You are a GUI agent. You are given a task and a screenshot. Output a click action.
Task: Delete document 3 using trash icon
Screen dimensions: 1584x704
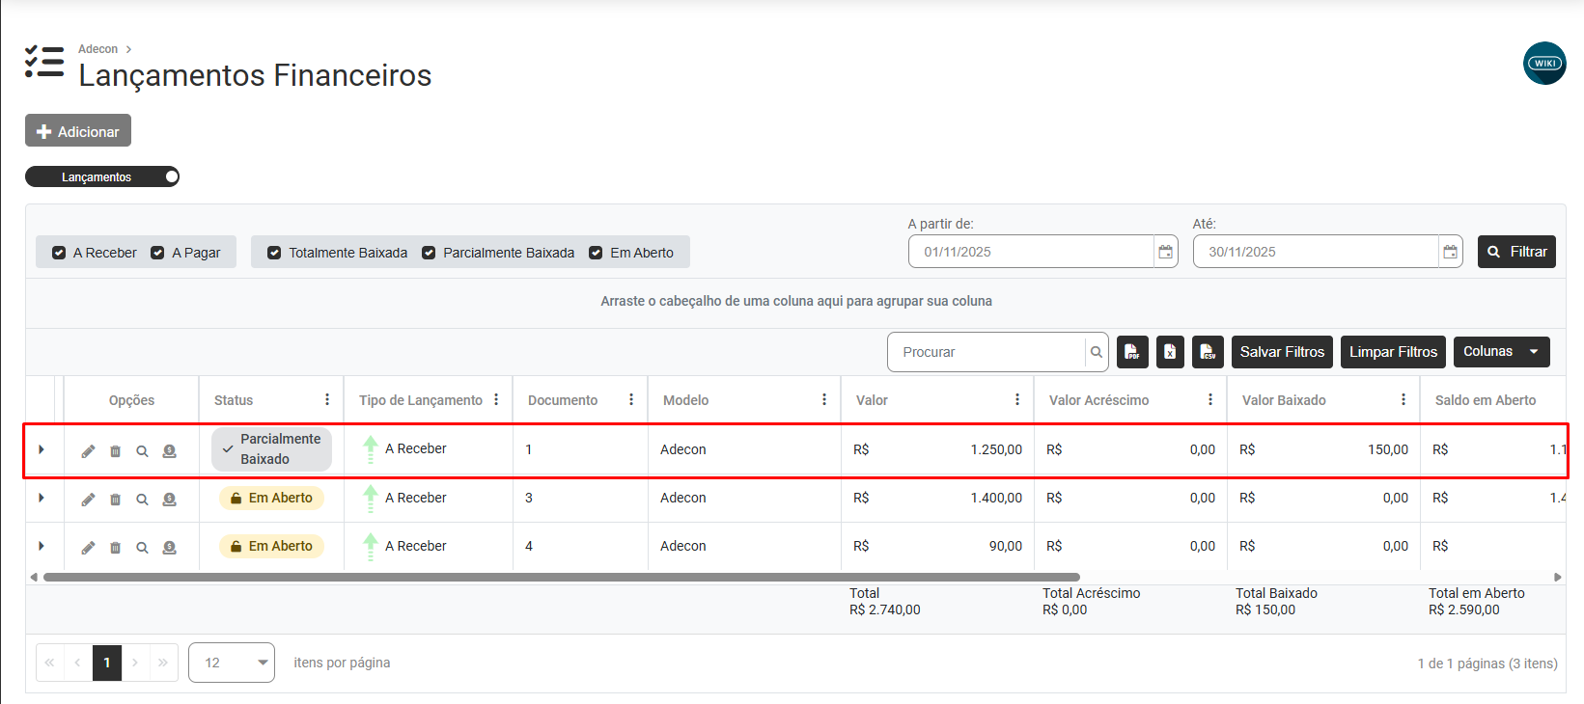(x=115, y=500)
